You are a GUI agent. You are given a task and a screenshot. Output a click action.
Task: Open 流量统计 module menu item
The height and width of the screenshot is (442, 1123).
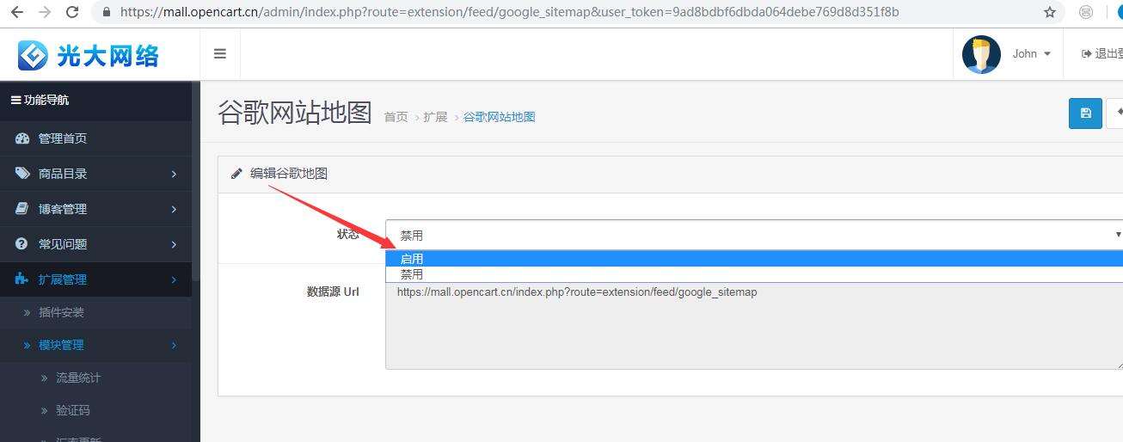click(x=78, y=378)
